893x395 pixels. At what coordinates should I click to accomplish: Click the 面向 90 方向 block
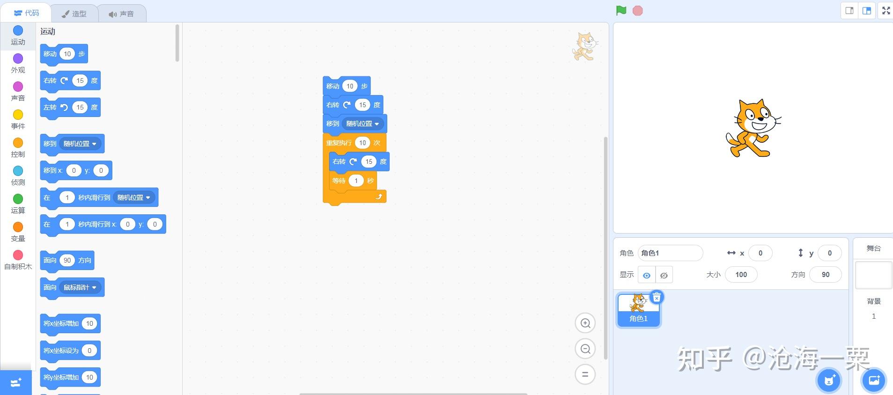(67, 260)
